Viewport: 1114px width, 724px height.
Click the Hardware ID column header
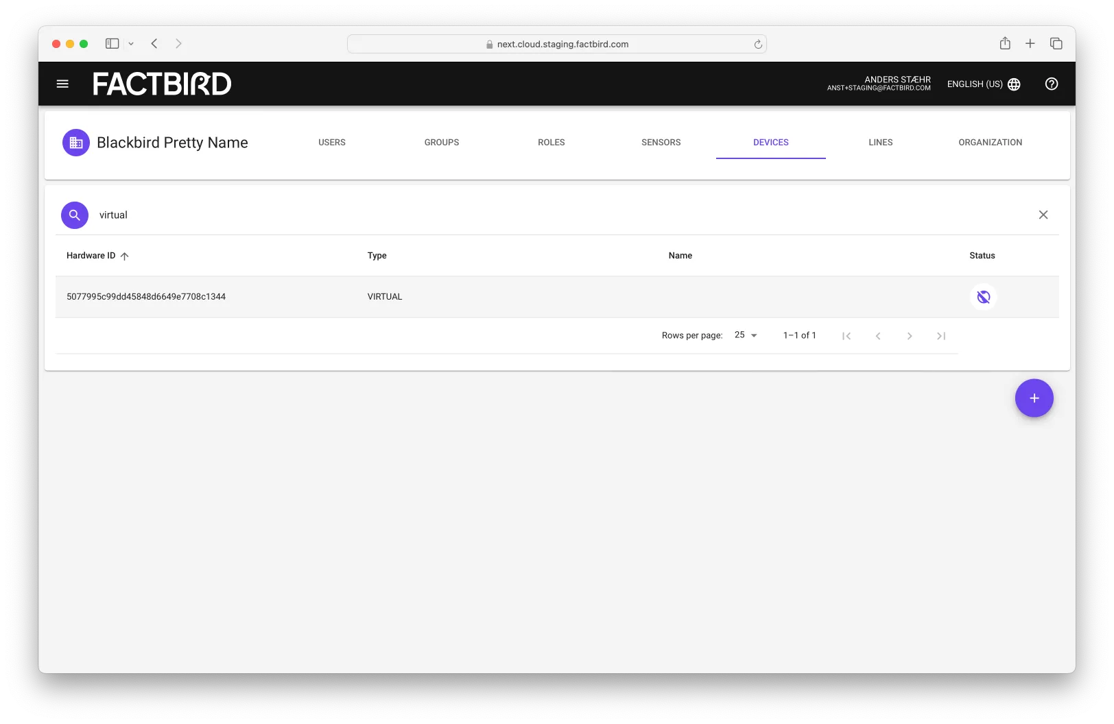pyautogui.click(x=91, y=256)
